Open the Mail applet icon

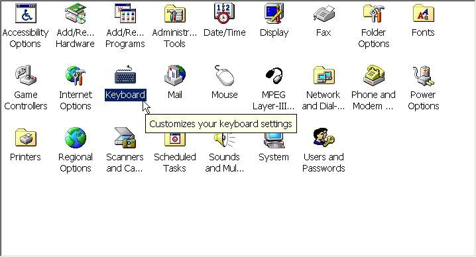(174, 76)
